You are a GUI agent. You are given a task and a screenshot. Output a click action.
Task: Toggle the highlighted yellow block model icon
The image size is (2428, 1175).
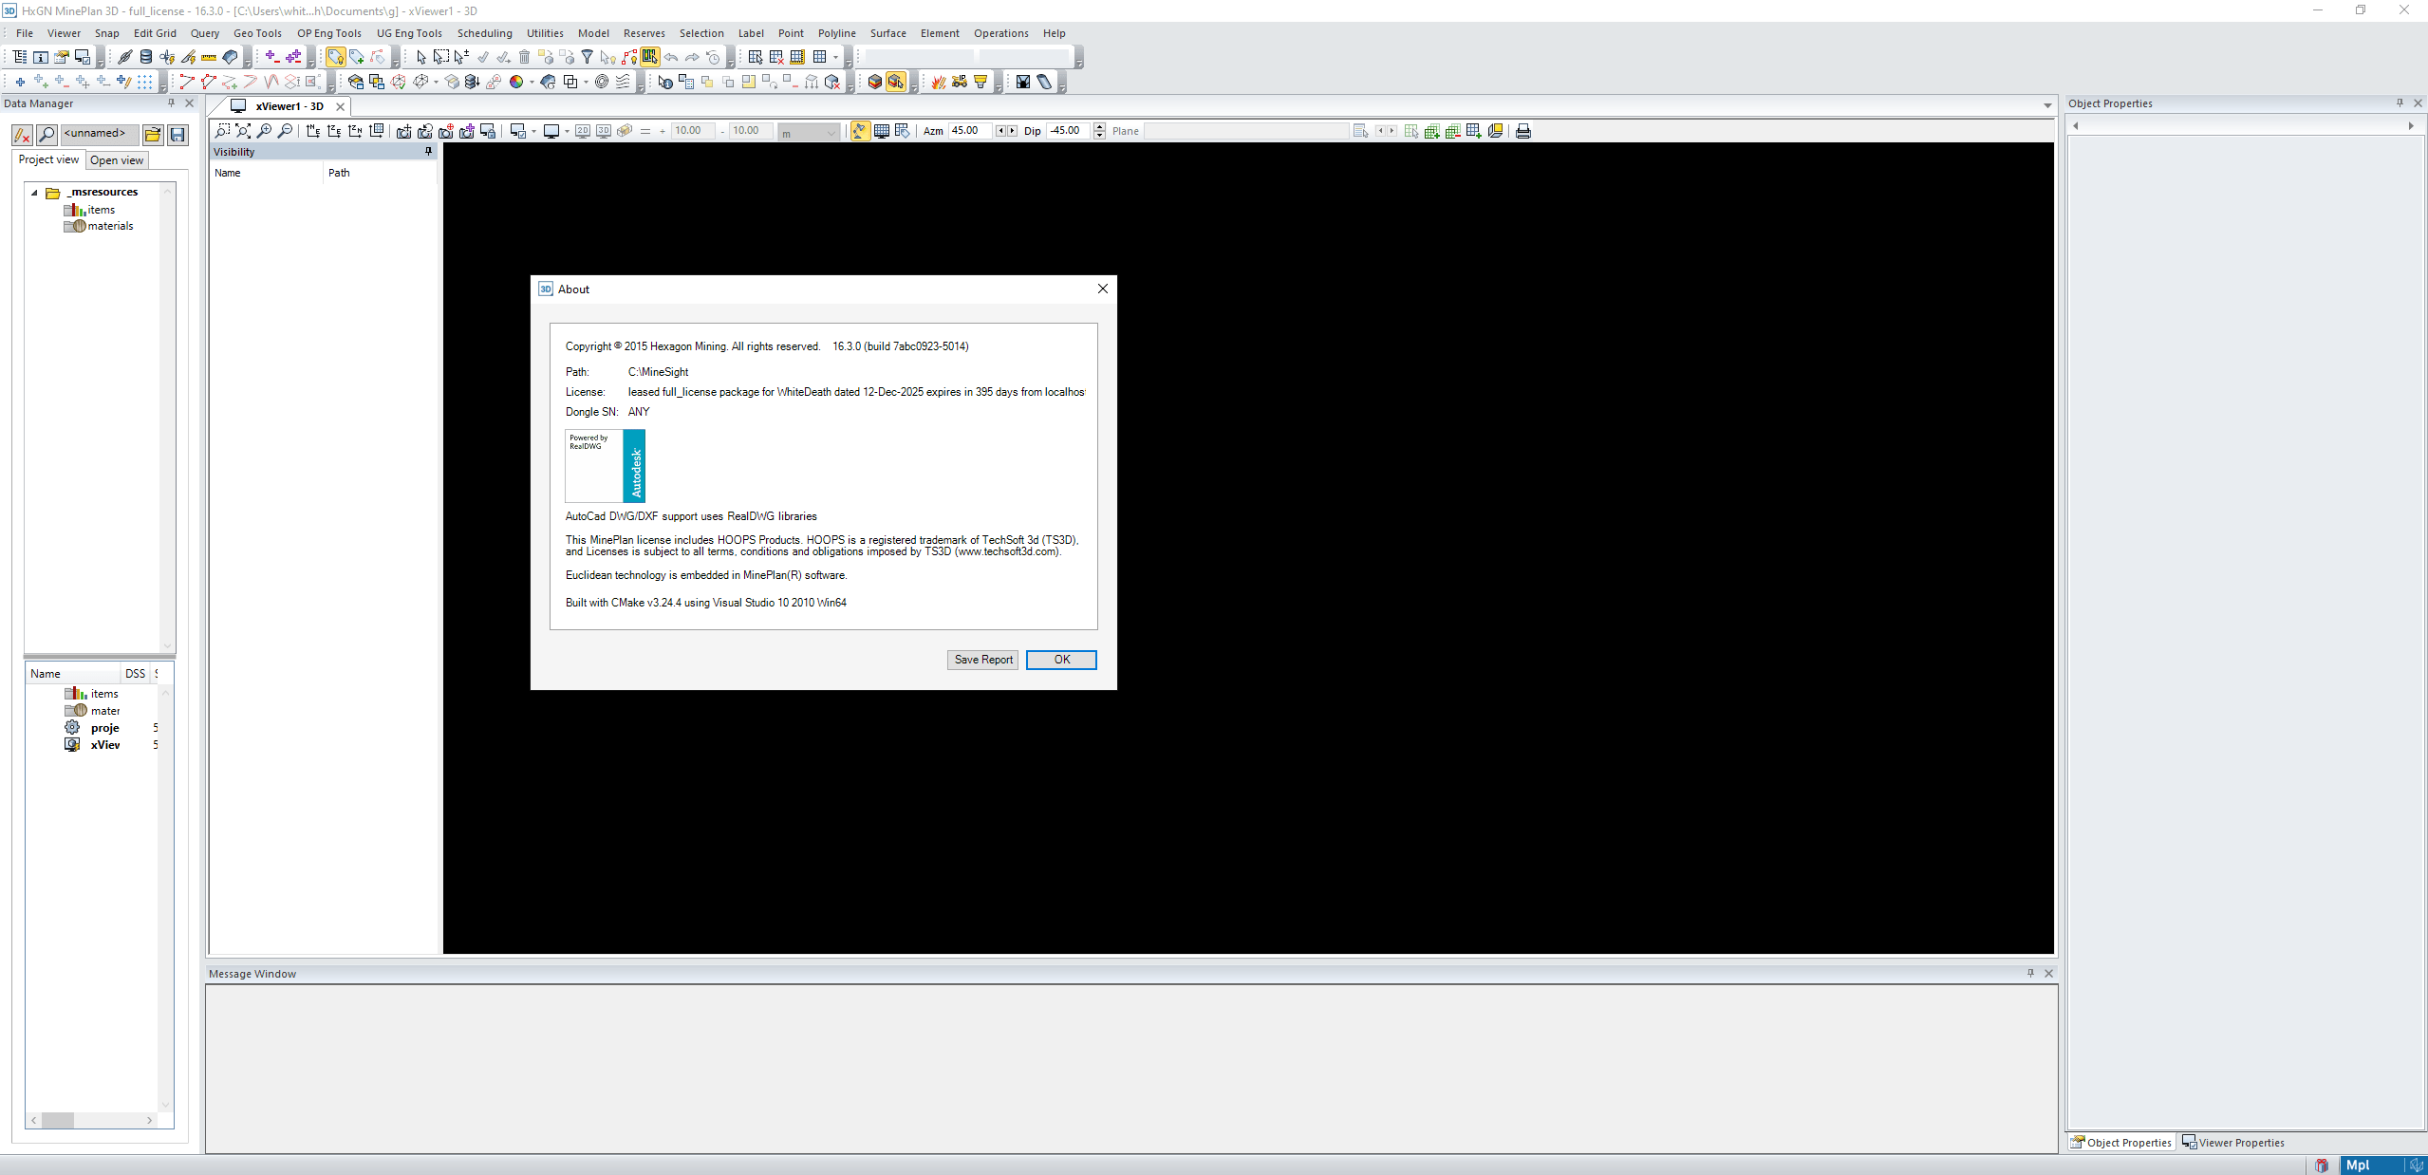coord(896,82)
